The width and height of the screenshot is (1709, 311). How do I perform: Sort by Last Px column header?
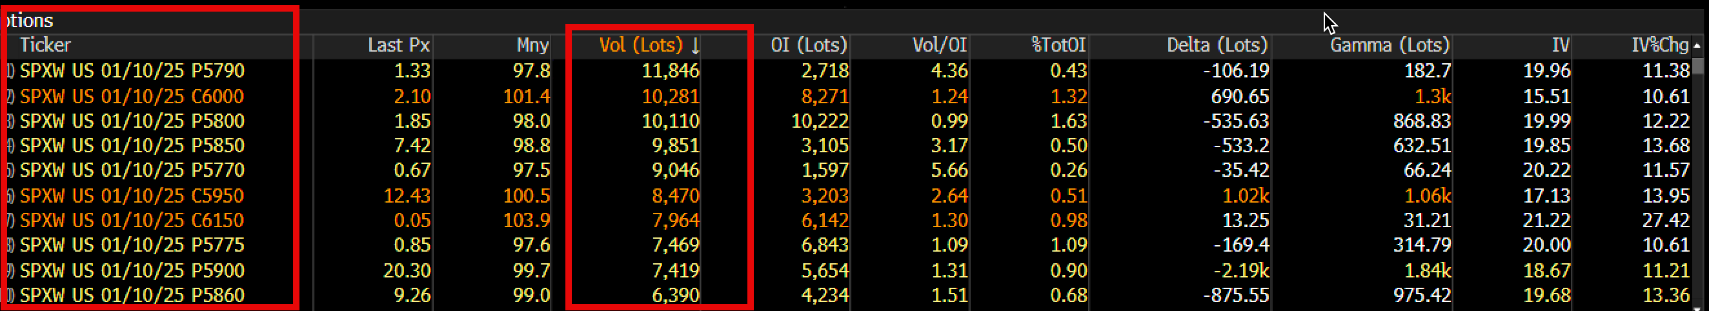399,45
